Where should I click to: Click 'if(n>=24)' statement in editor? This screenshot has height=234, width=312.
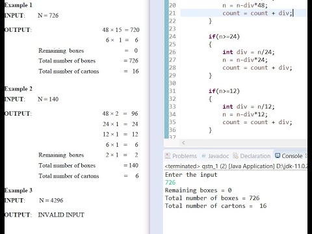pyautogui.click(x=224, y=36)
